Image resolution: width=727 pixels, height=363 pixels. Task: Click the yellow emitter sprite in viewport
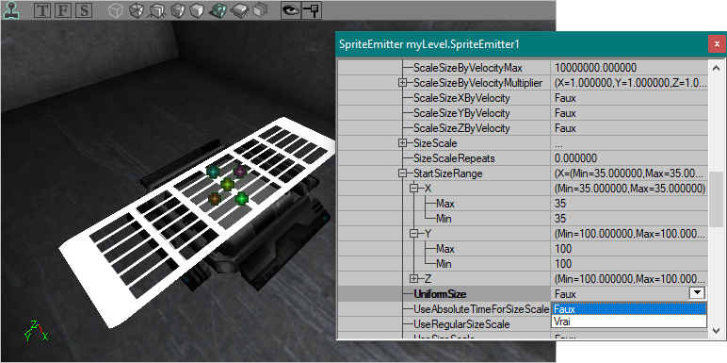pos(227,184)
